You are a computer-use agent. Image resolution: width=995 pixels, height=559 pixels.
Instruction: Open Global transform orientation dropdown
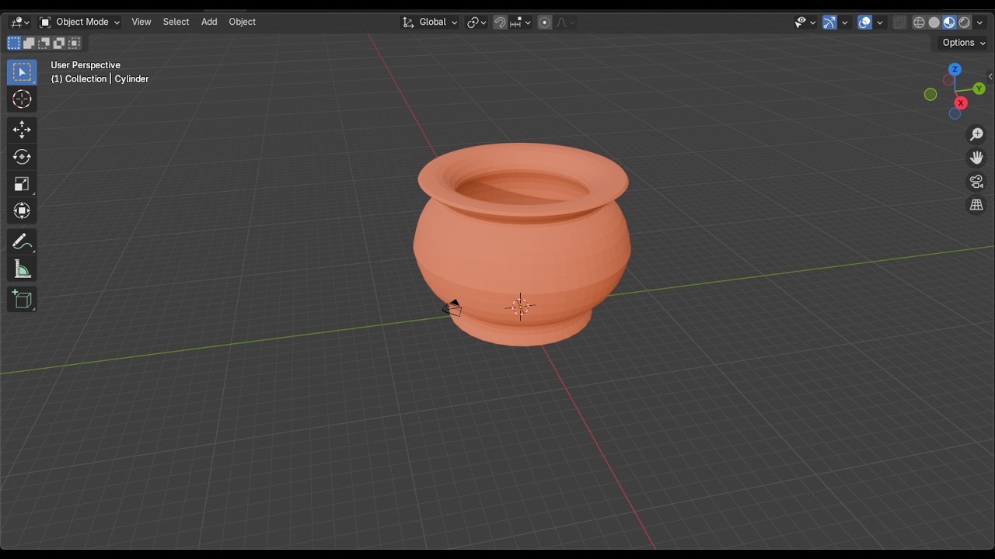430,23
